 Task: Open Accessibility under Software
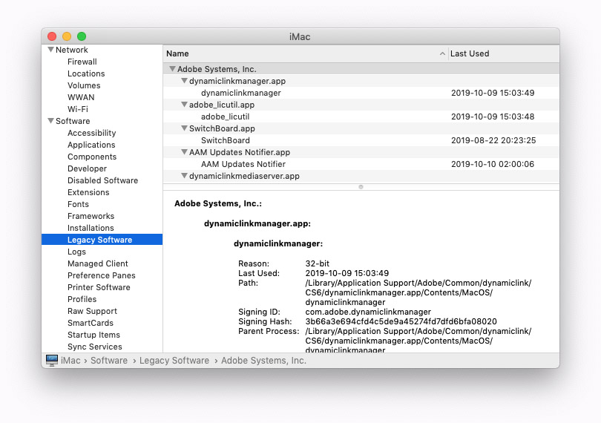(91, 133)
